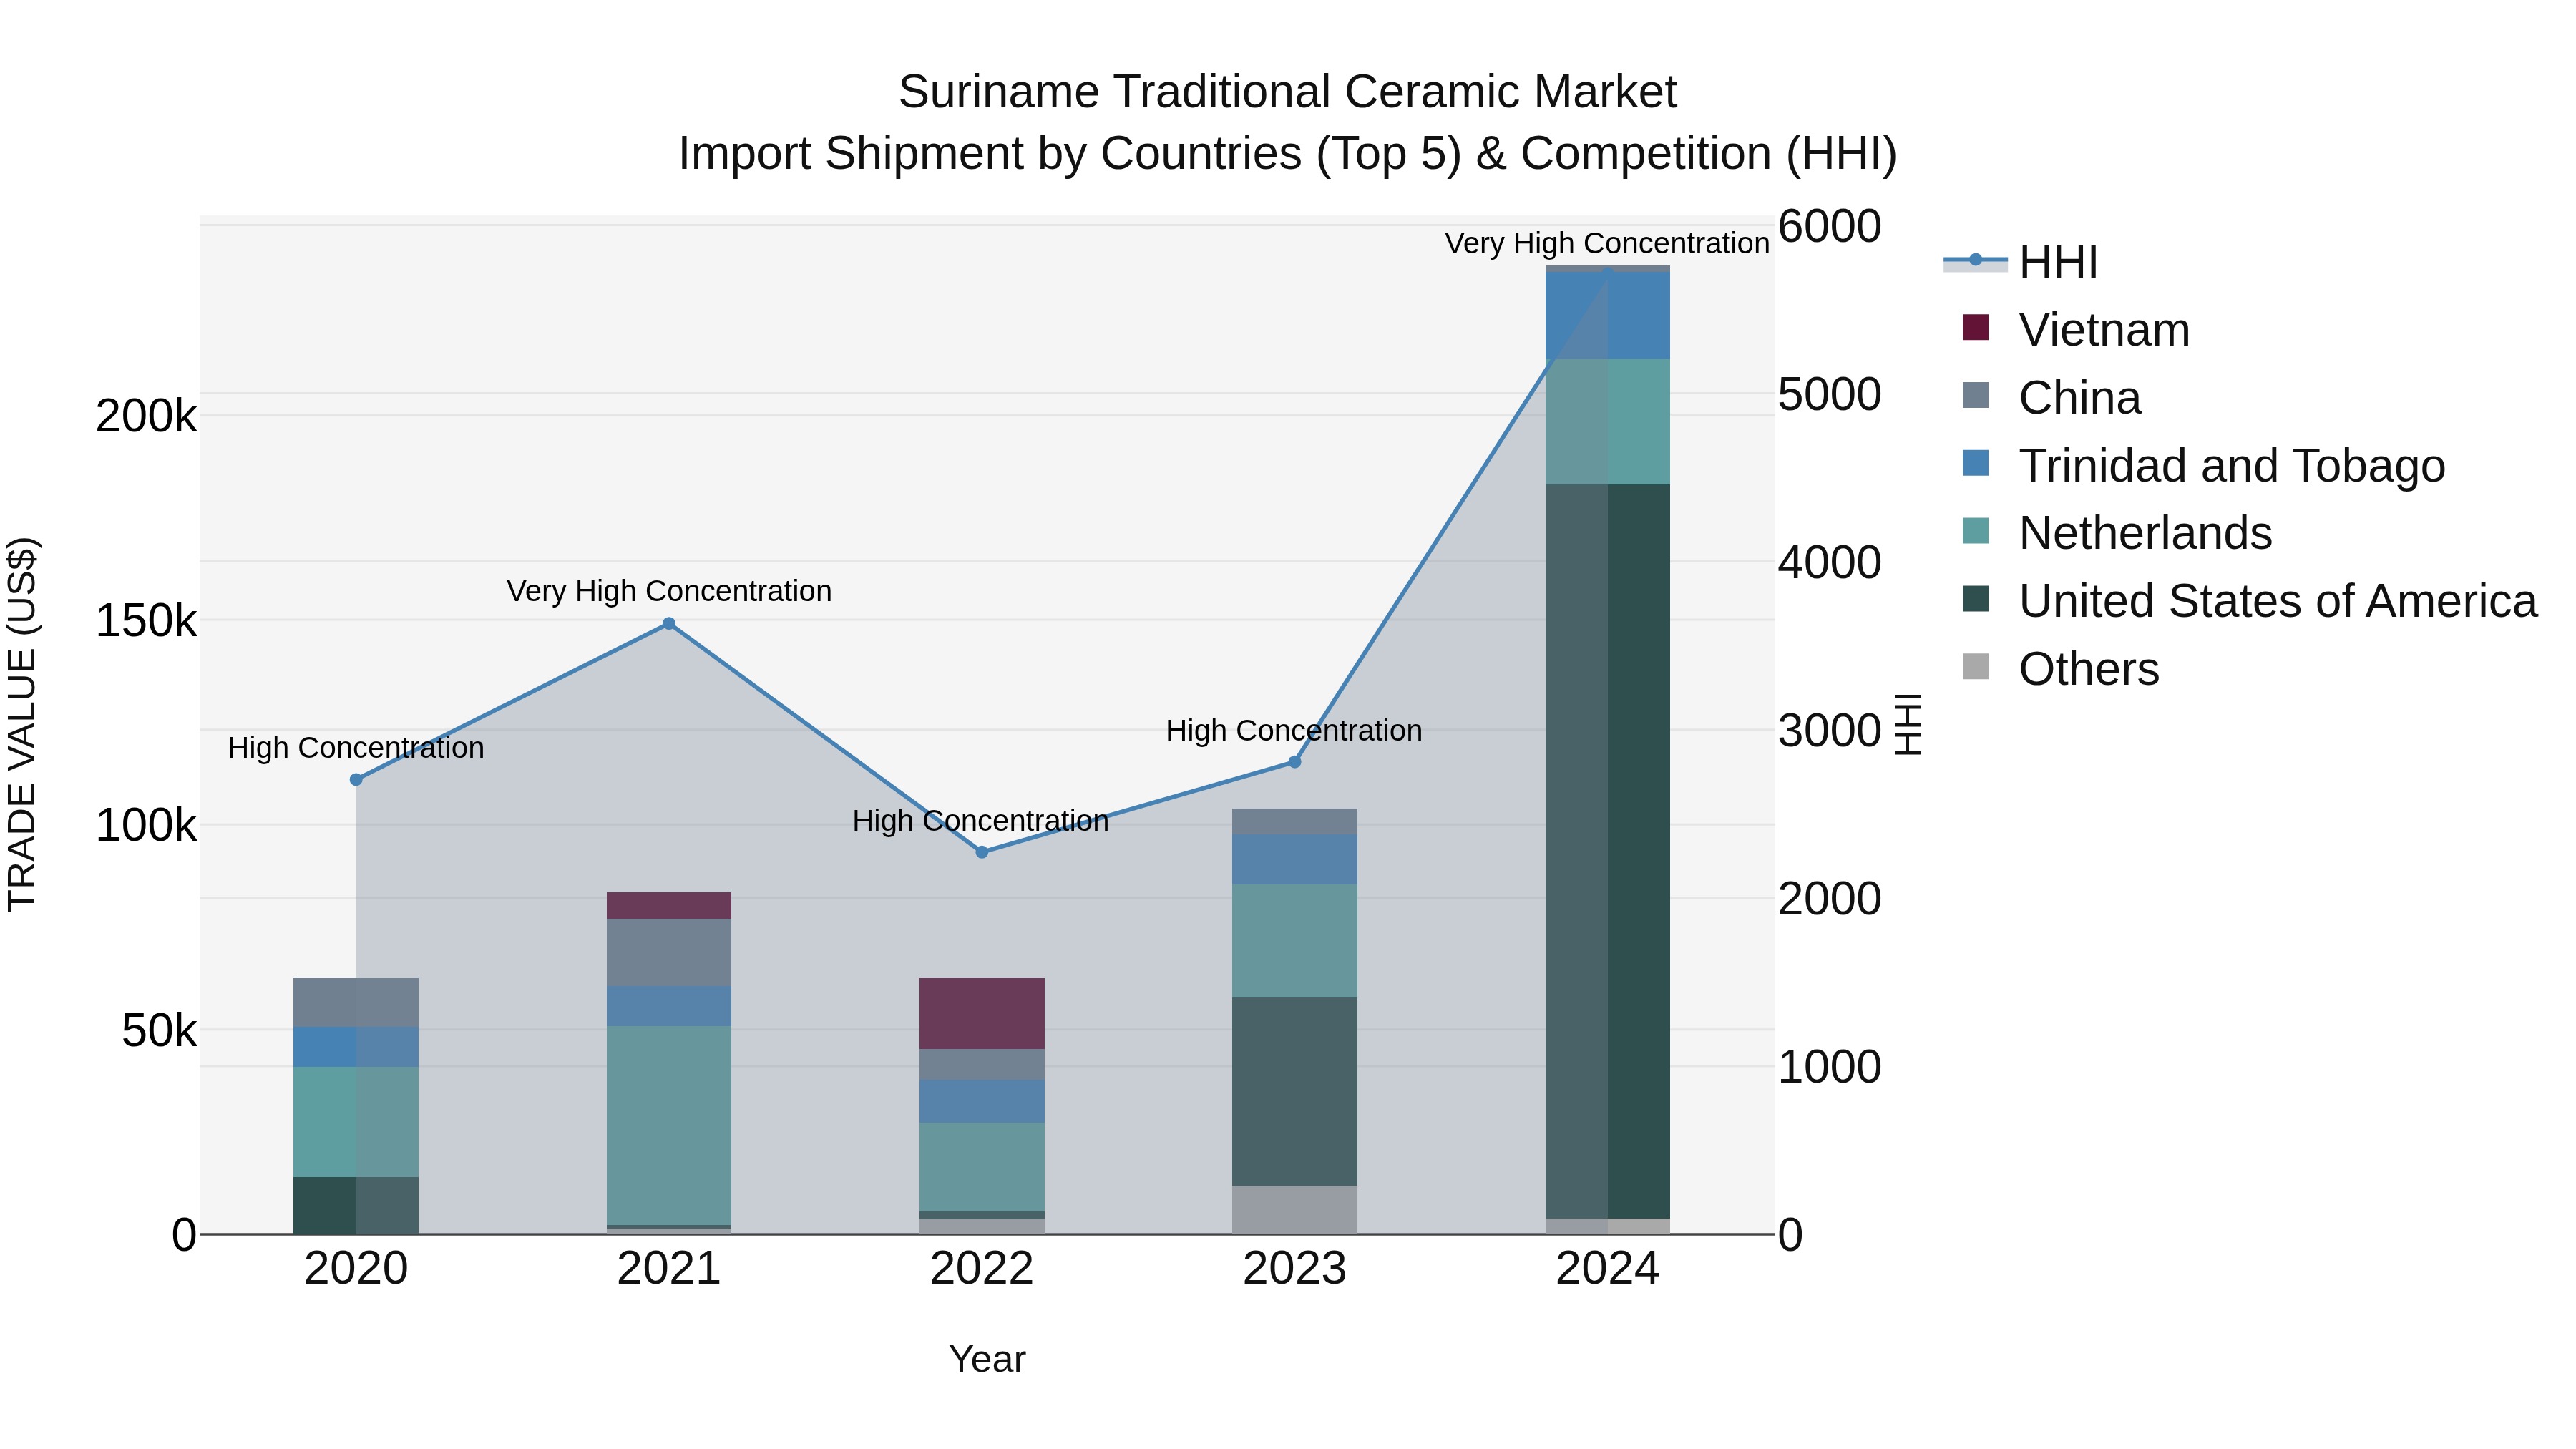Screen dimensions: 2576x1449
Task: Click the 2024 x-axis year label
Action: [1608, 1269]
